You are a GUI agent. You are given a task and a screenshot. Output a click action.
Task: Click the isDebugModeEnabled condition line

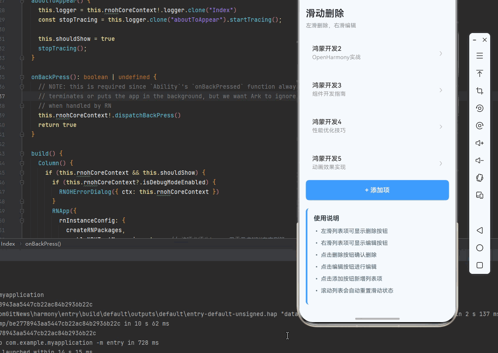(134, 182)
